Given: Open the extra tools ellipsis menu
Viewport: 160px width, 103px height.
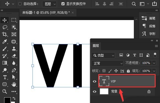Looking at the screenshot, I should click(x=14, y=91).
